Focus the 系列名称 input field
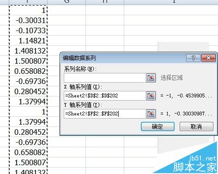 [x=105, y=78]
